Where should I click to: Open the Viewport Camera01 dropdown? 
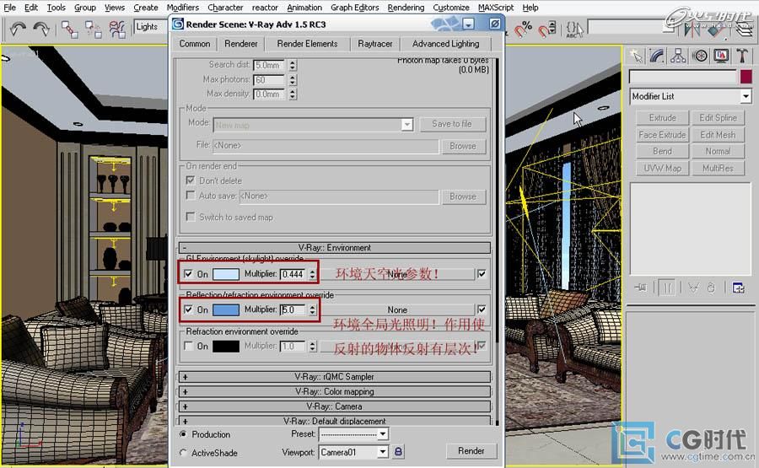383,452
